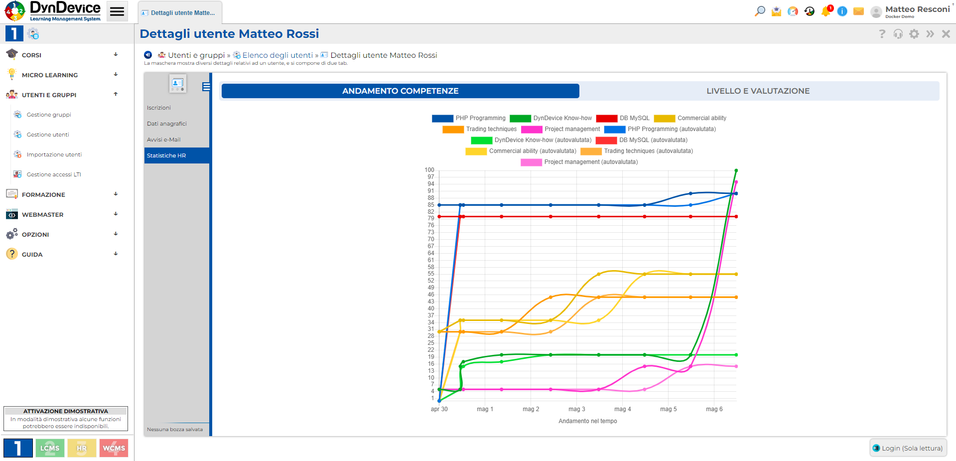Switch to LIVELLO E VALUTAZIONE tab
Image resolution: width=956 pixels, height=461 pixels.
click(758, 91)
